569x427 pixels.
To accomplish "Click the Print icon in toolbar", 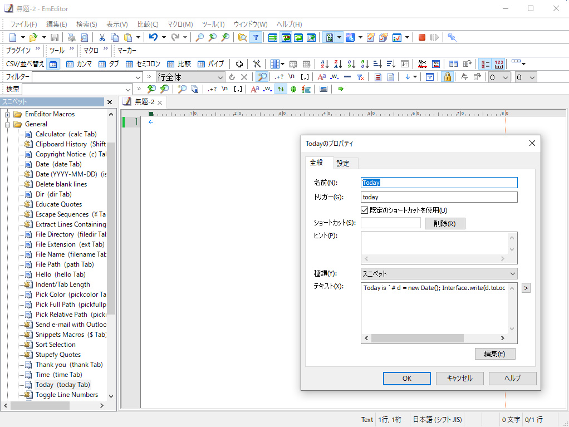I will tap(71, 37).
